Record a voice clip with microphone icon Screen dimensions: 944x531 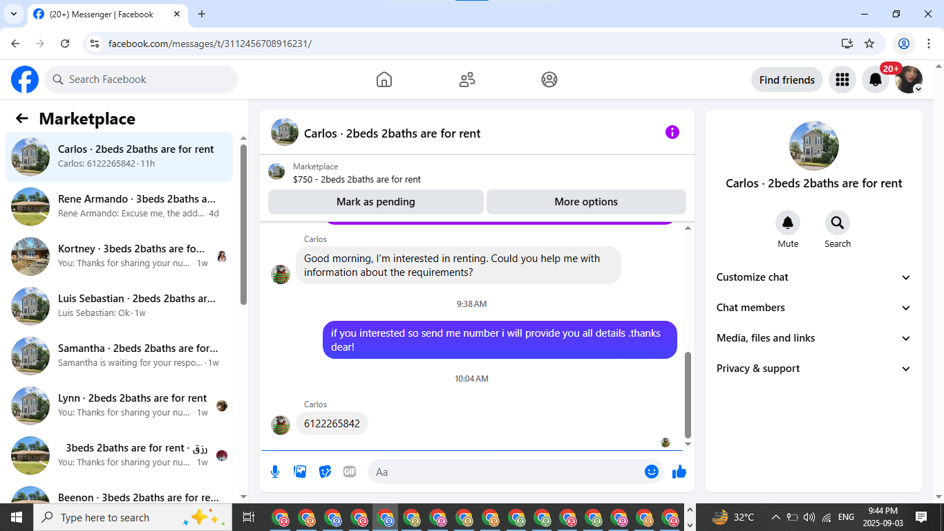(x=275, y=472)
